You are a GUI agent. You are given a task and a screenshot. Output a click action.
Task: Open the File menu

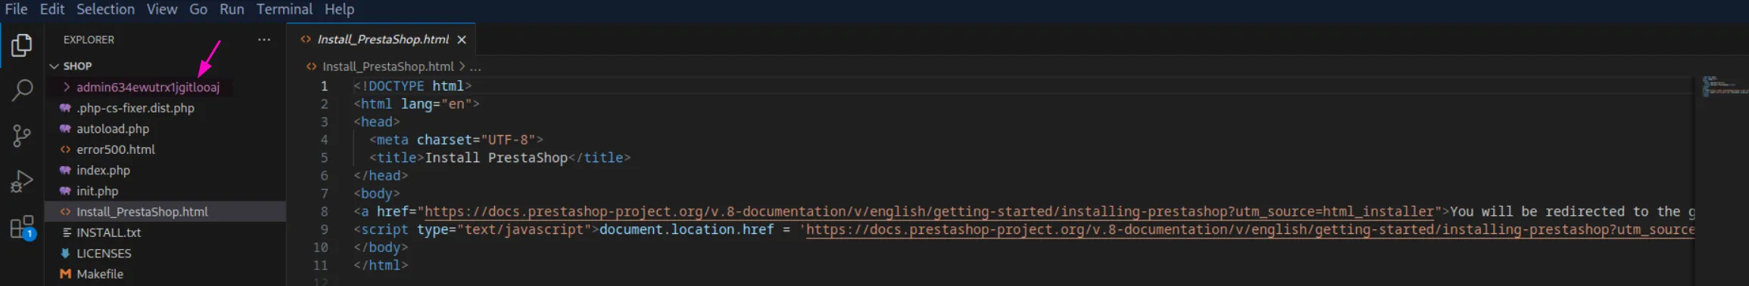[16, 9]
